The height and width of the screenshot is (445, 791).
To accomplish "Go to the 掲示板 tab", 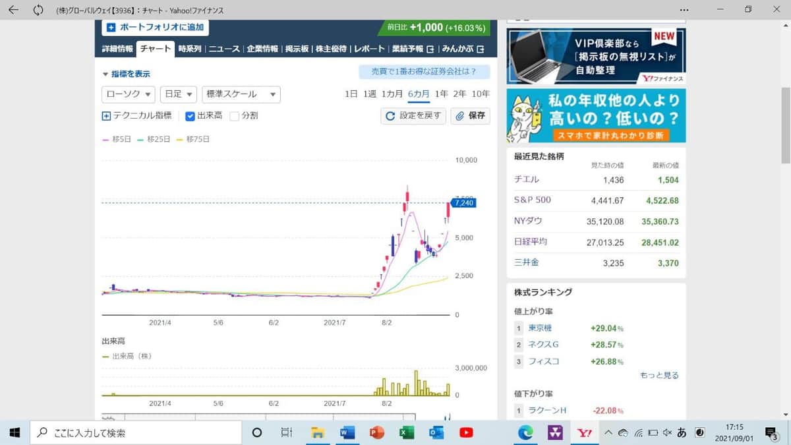I will click(x=297, y=49).
